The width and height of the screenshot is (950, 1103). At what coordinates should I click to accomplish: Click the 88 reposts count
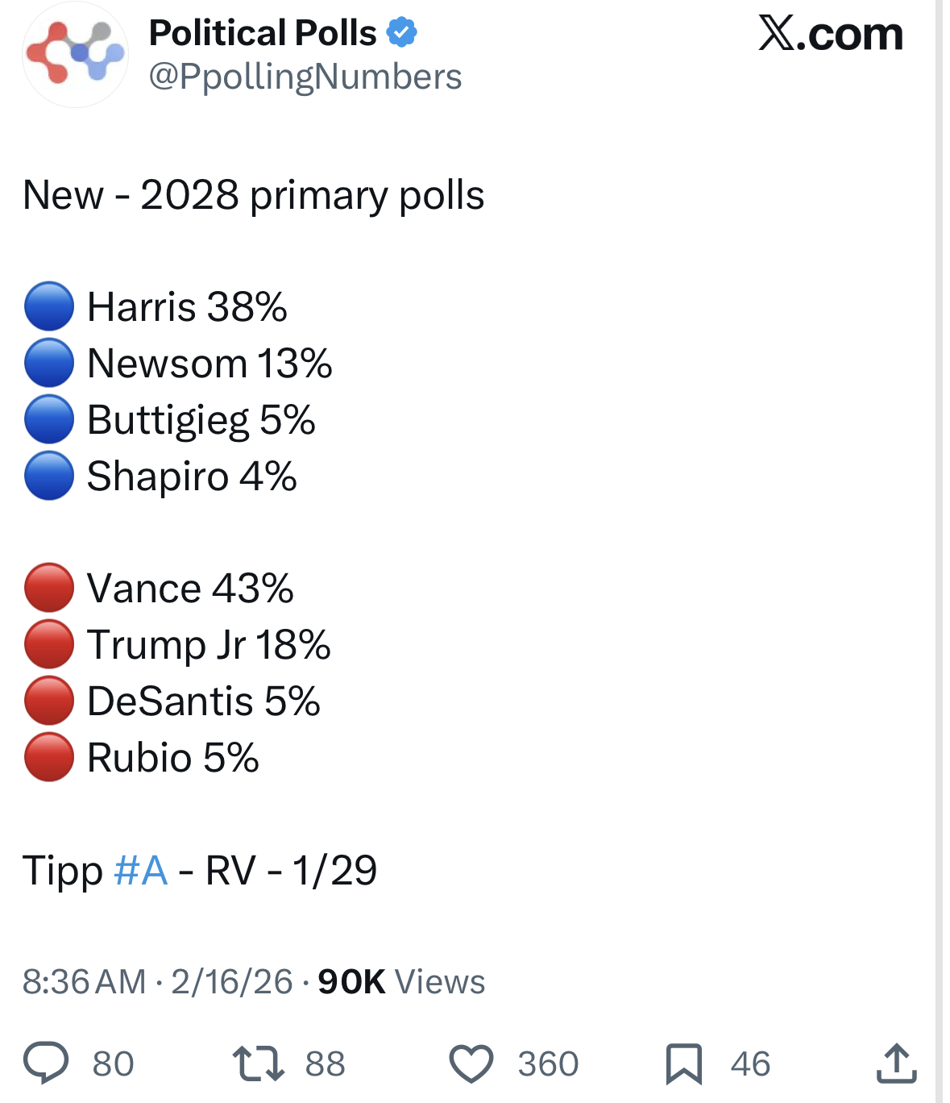tap(325, 1063)
